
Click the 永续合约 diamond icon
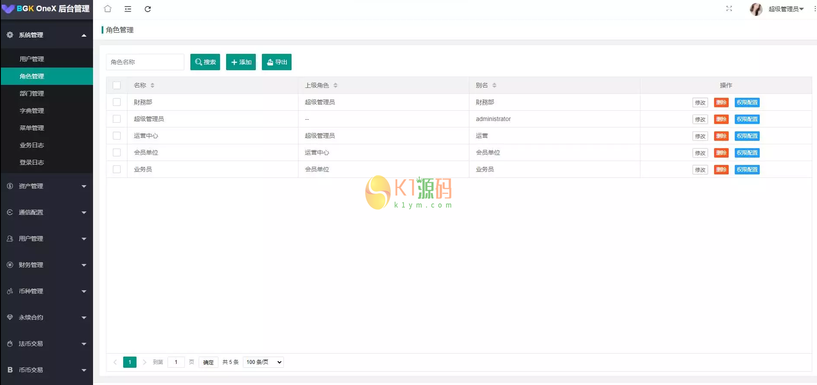[10, 317]
